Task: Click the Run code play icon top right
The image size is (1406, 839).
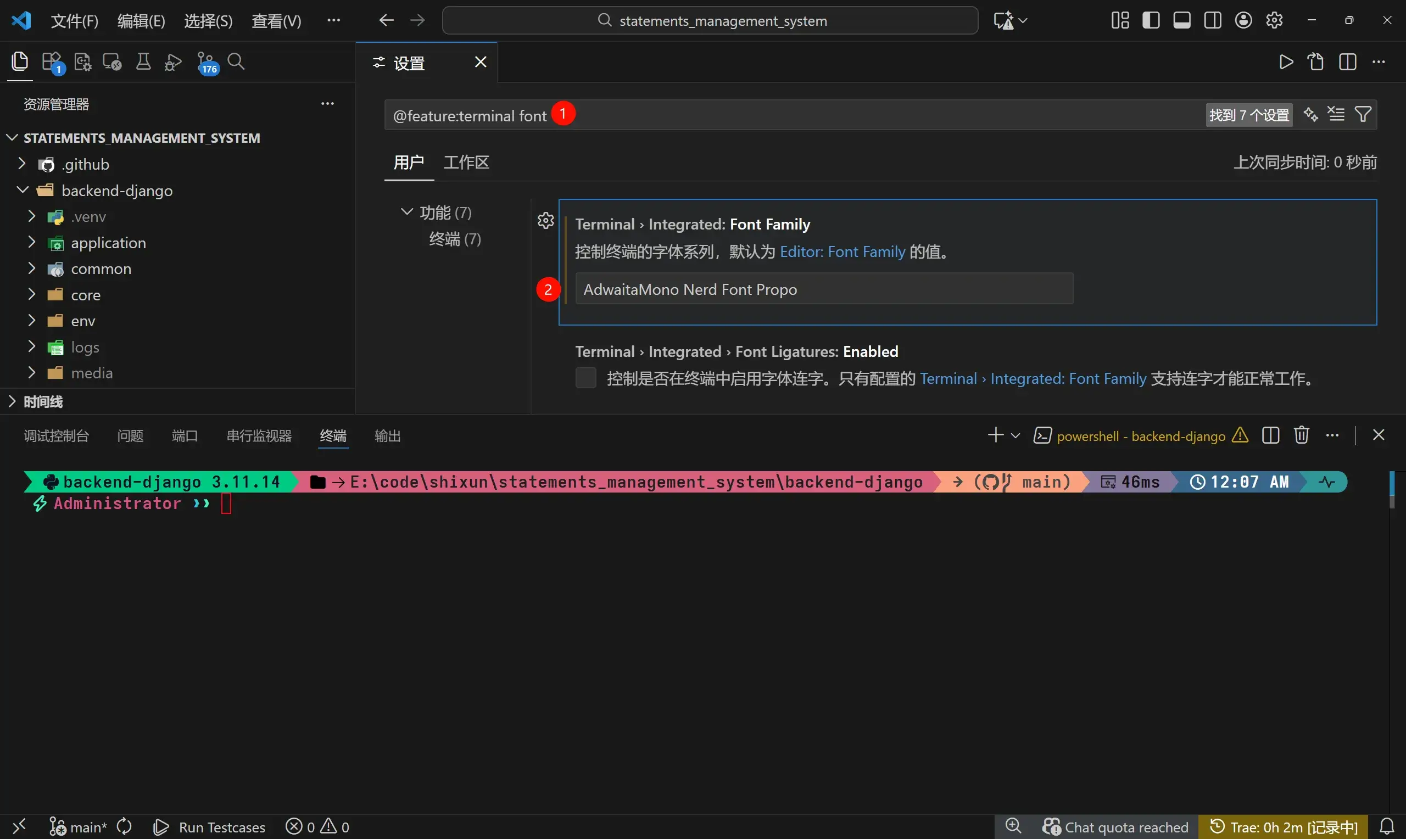Action: tap(1285, 62)
